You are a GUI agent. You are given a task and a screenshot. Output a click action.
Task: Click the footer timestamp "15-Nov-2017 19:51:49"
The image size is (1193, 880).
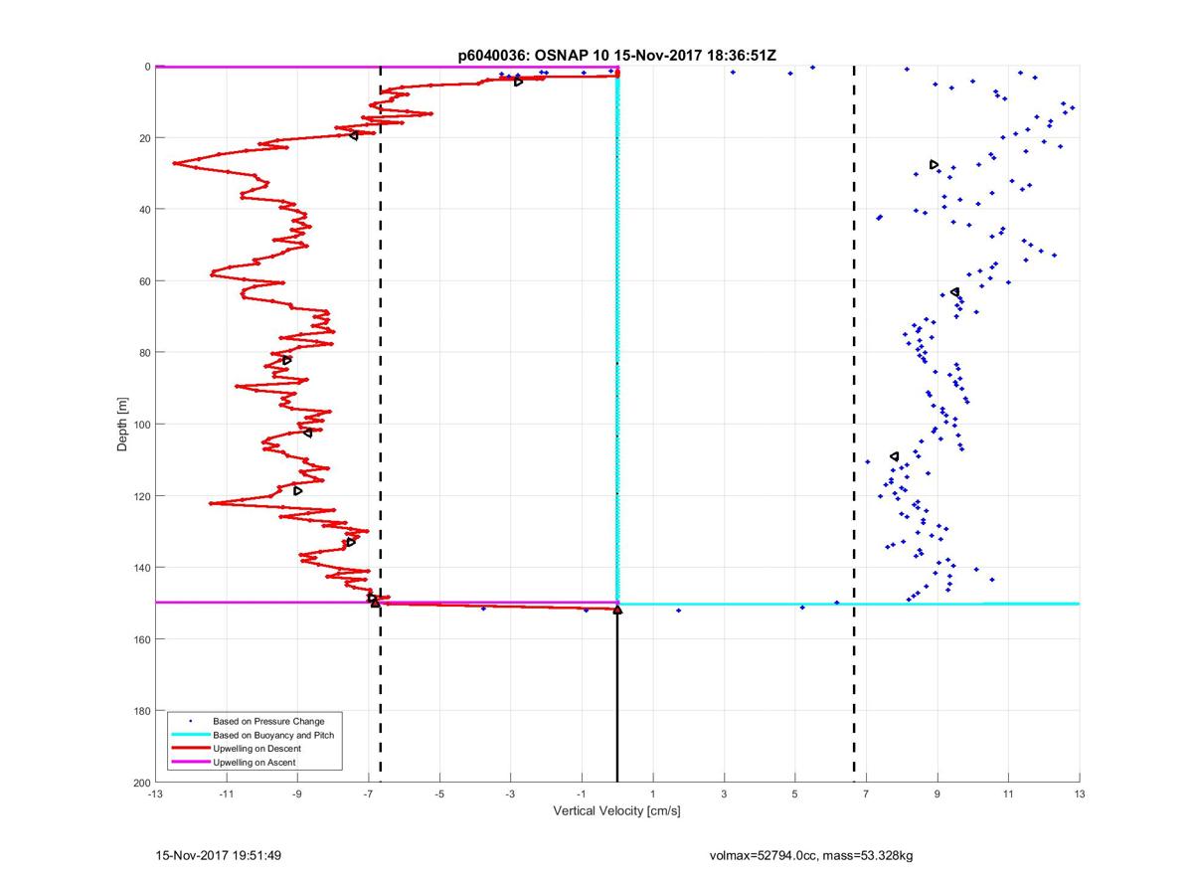tap(218, 855)
